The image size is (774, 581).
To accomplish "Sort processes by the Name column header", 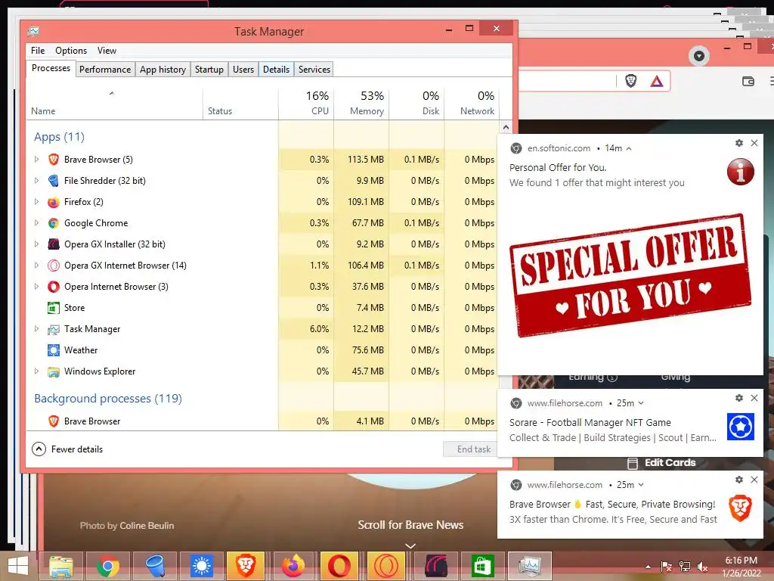I will click(115, 103).
